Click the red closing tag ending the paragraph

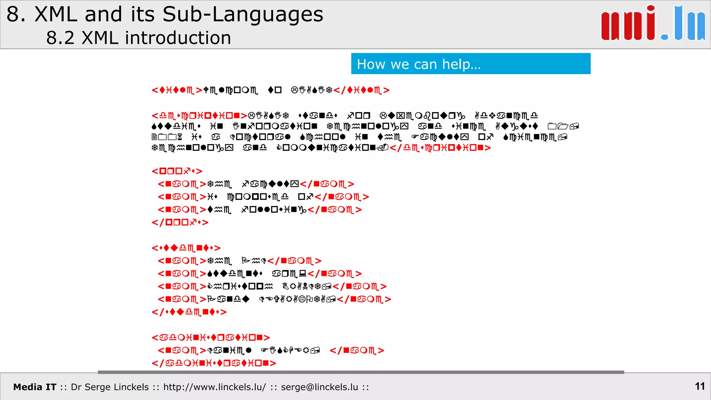440,148
